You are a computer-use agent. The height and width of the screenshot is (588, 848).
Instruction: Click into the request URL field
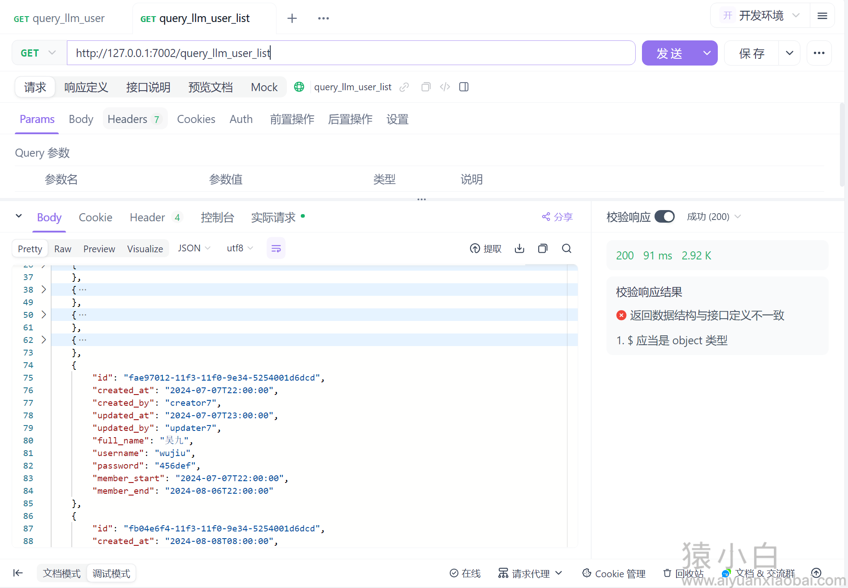(x=350, y=53)
